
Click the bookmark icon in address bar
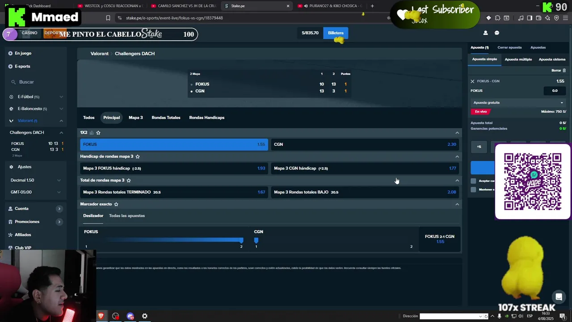tap(108, 18)
